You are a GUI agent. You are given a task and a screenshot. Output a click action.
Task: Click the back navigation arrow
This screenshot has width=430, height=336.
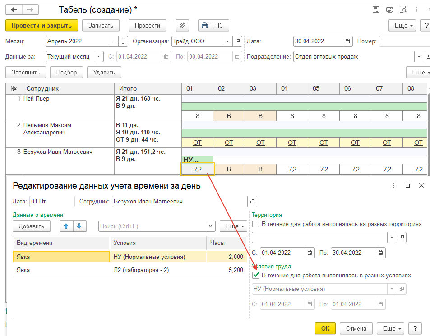[14, 9]
